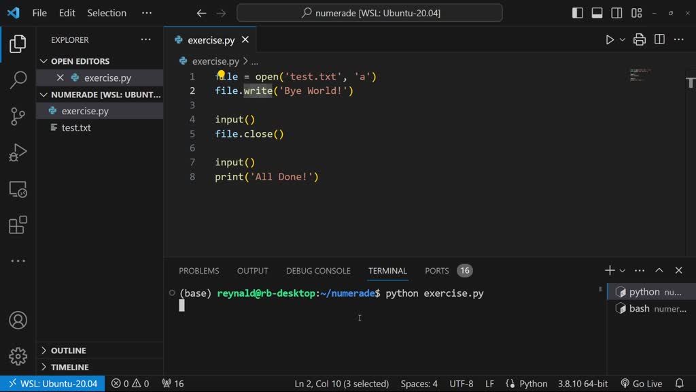Image resolution: width=696 pixels, height=392 pixels.
Task: Open the Extensions view
Action: [x=18, y=225]
